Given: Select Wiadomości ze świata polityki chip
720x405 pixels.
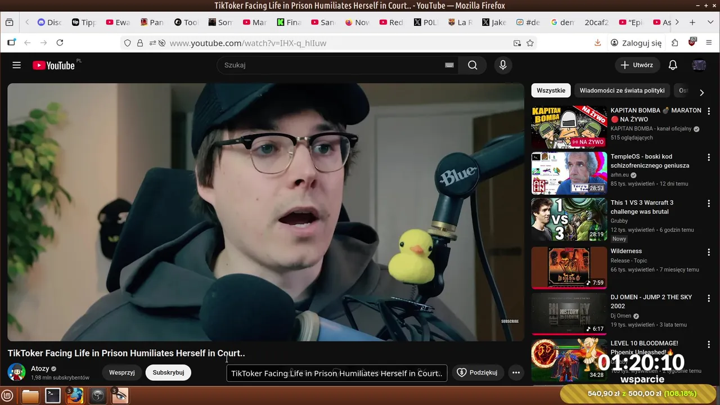Looking at the screenshot, I should 622,91.
